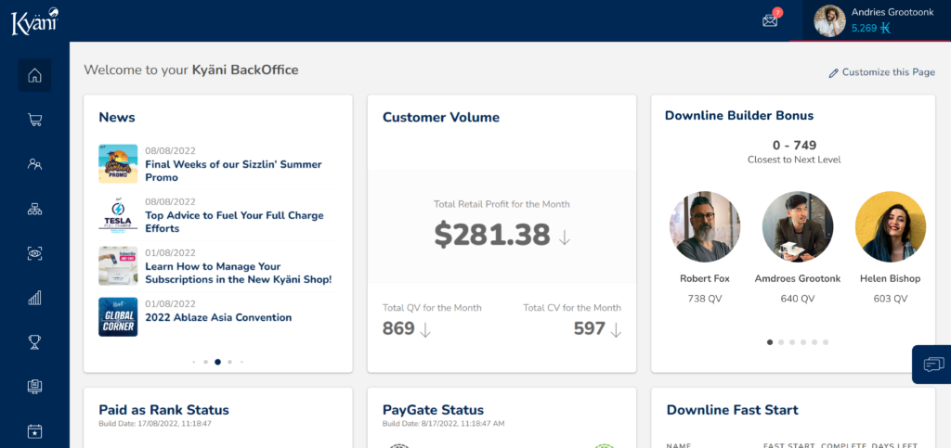Select the name Helen Bishop
Image resolution: width=951 pixels, height=448 pixels.
pos(891,279)
